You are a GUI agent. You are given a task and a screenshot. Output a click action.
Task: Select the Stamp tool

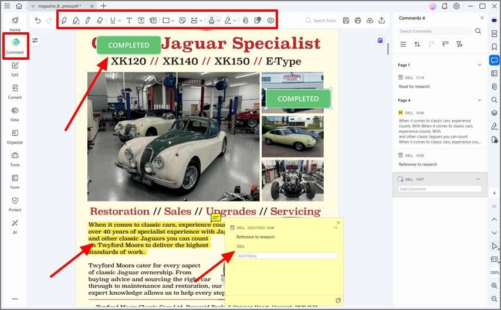click(x=211, y=21)
